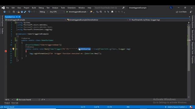Open the File menu
195x109 pixels.
pyautogui.click(x=8, y=8)
